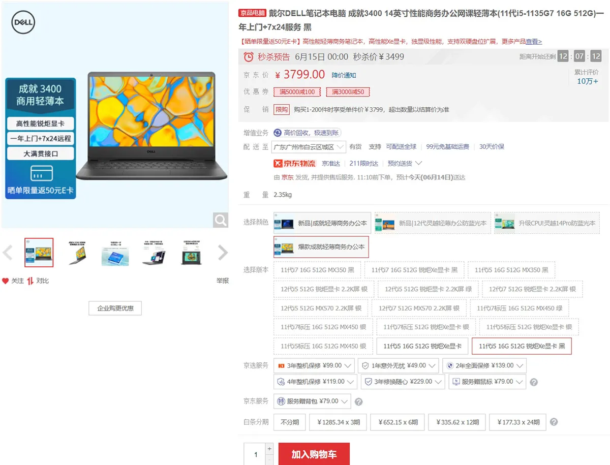Claim the 满5000减100 coupon
The width and height of the screenshot is (610, 465).
point(298,92)
